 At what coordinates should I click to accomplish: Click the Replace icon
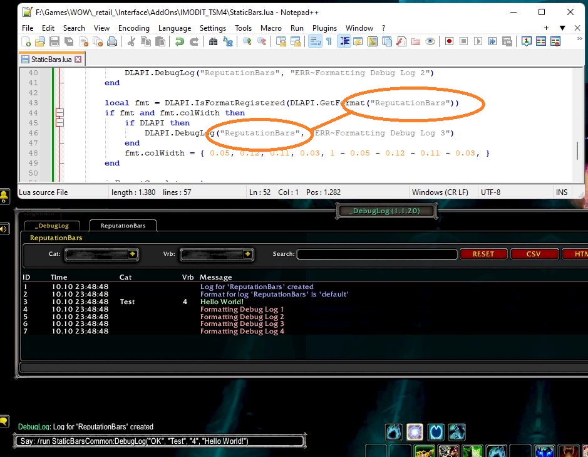tap(228, 41)
